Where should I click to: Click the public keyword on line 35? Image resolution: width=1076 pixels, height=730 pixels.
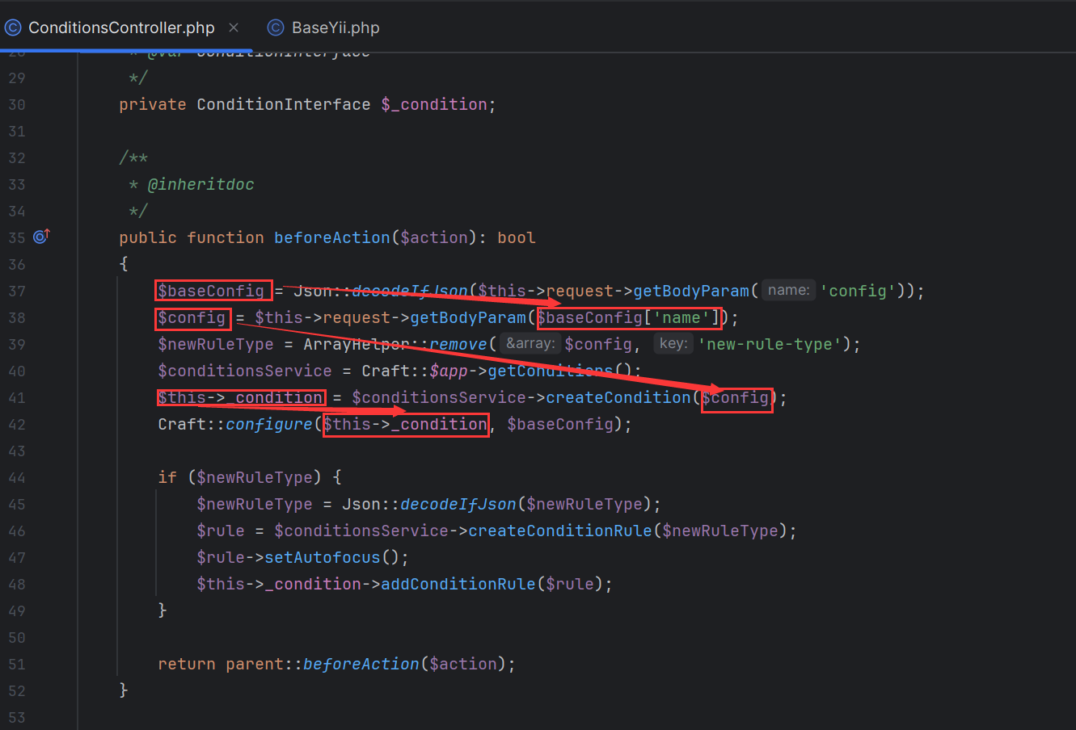pyautogui.click(x=148, y=237)
